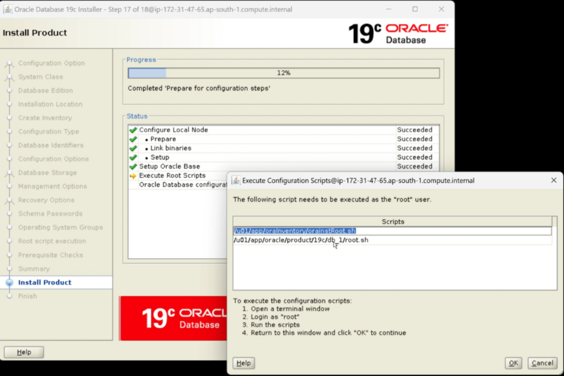Screen dimensions: 564x376
Task: Open the Prerequisite Checks step
Action: 51,255
